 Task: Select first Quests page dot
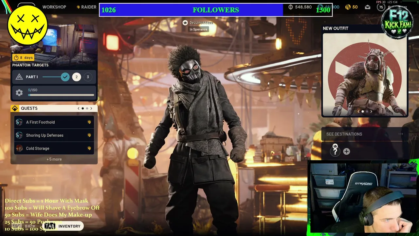(x=82, y=108)
